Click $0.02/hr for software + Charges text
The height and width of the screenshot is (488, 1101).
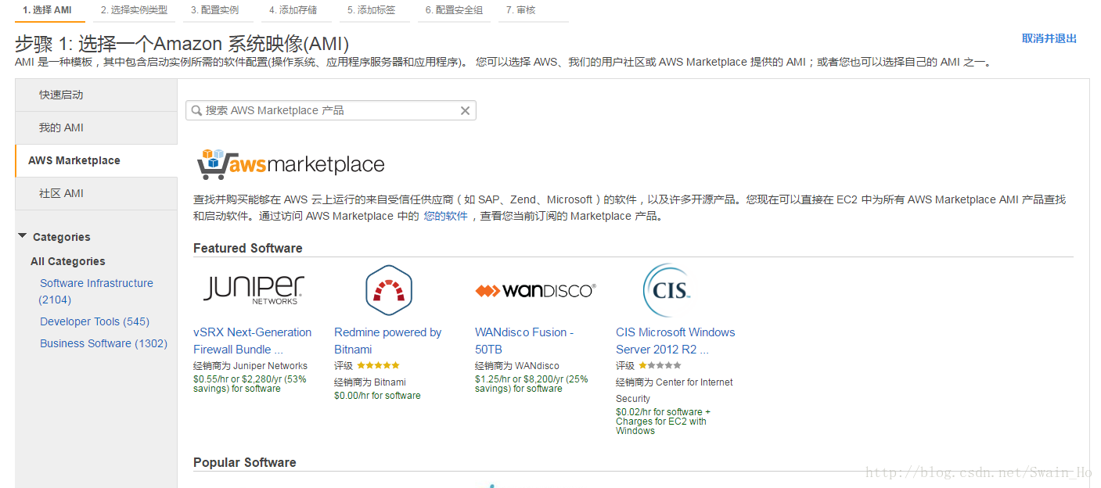pos(663,422)
